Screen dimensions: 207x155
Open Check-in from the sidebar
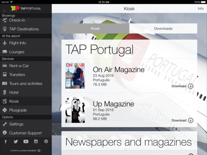pos(26,20)
